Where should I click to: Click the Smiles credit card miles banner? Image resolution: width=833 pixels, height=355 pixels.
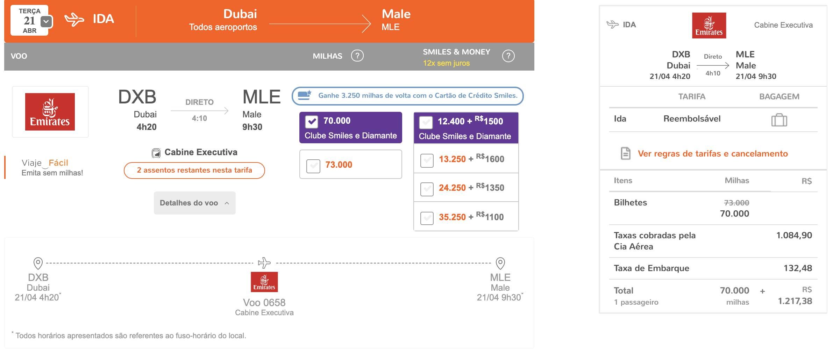pos(407,96)
